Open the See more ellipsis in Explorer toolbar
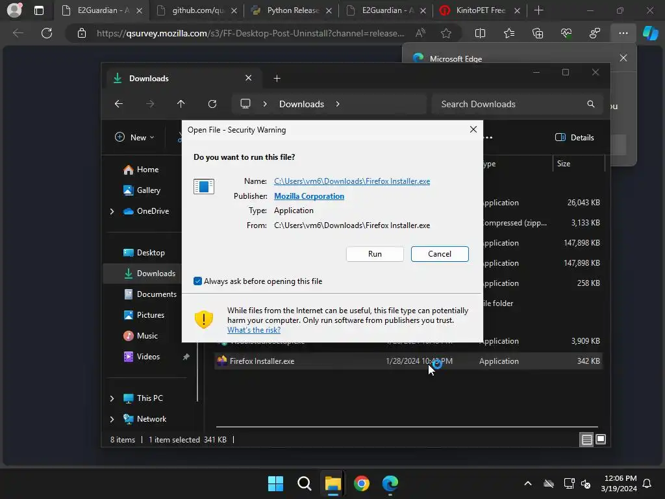The width and height of the screenshot is (665, 499). (488, 138)
